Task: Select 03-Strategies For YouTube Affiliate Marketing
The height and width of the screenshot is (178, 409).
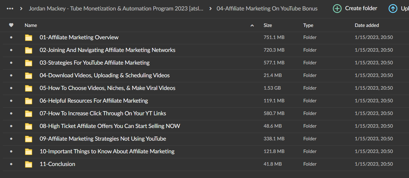Action: [95, 63]
